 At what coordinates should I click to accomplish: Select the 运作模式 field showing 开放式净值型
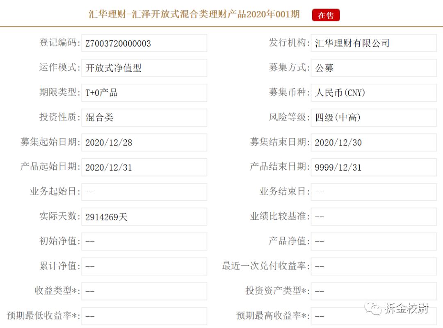pos(144,68)
